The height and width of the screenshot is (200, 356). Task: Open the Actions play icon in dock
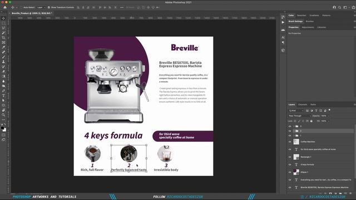point(283,22)
